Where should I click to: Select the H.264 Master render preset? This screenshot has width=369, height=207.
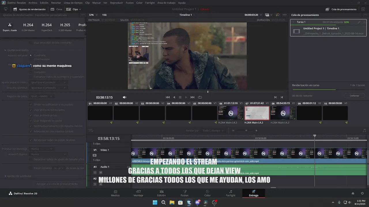click(28, 27)
